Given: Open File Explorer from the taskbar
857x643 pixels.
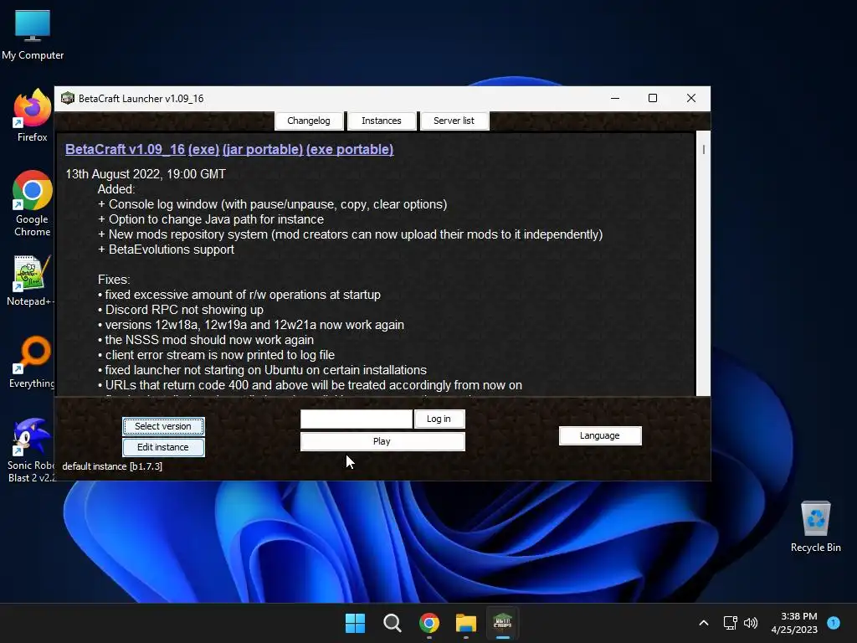Looking at the screenshot, I should pyautogui.click(x=465, y=623).
